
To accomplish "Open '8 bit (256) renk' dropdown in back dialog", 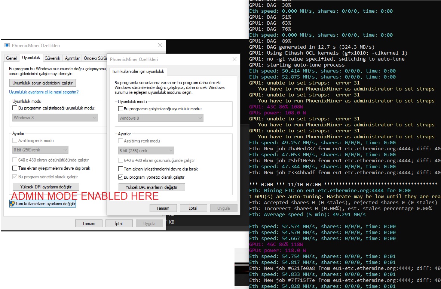I will click(x=40, y=150).
